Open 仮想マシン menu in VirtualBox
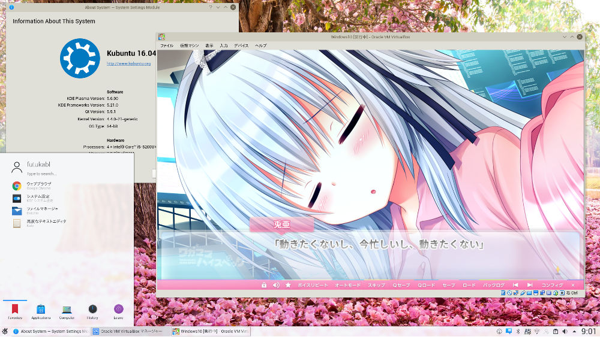The height and width of the screenshot is (337, 600). [189, 45]
